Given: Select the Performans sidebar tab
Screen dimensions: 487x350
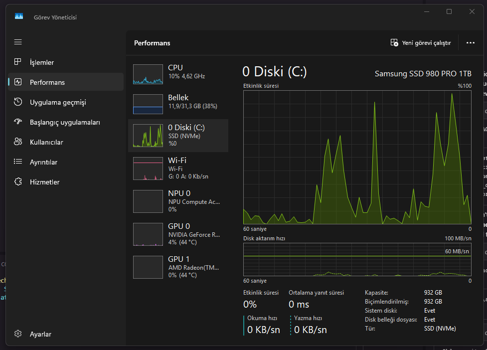Looking at the screenshot, I should [66, 82].
